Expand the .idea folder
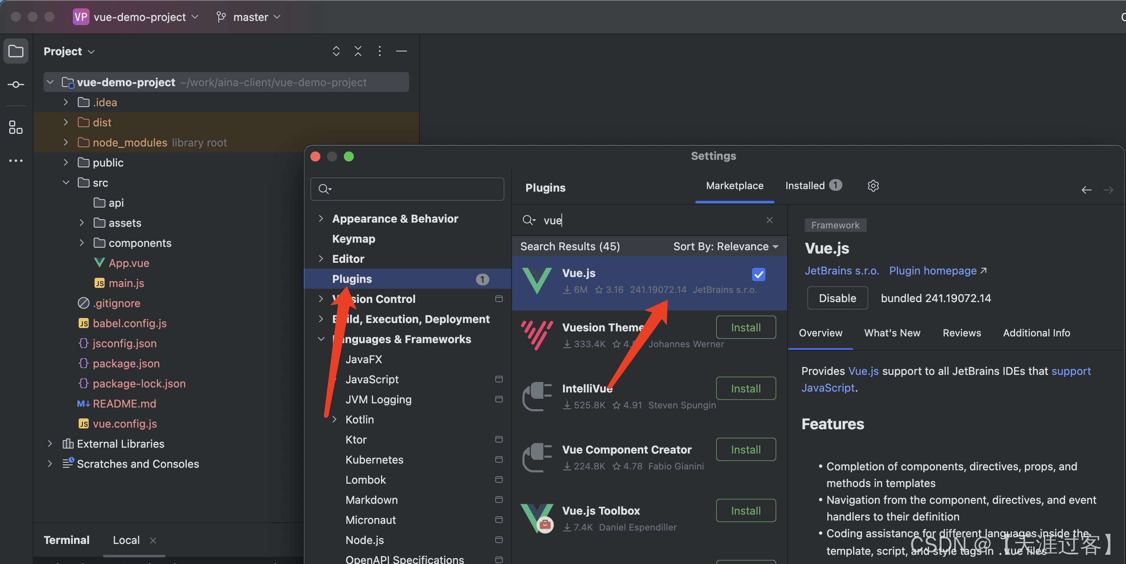Viewport: 1126px width, 564px height. pyautogui.click(x=66, y=103)
